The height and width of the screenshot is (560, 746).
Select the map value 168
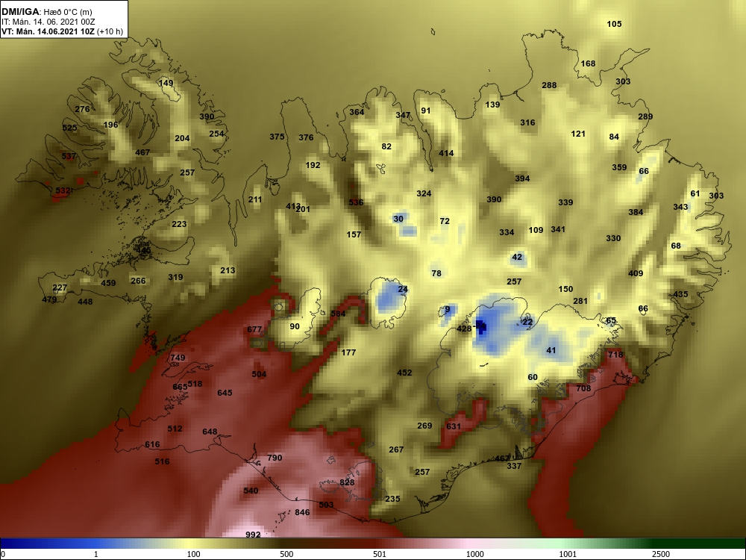(588, 63)
